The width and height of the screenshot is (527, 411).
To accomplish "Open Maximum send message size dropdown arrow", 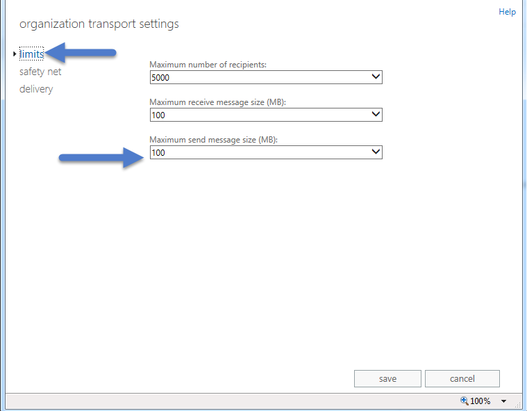I will point(376,152).
